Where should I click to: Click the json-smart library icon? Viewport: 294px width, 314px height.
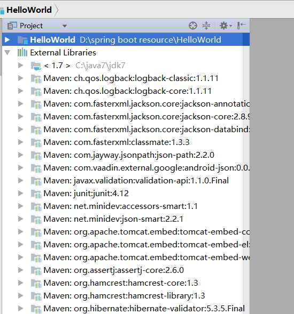point(36,220)
